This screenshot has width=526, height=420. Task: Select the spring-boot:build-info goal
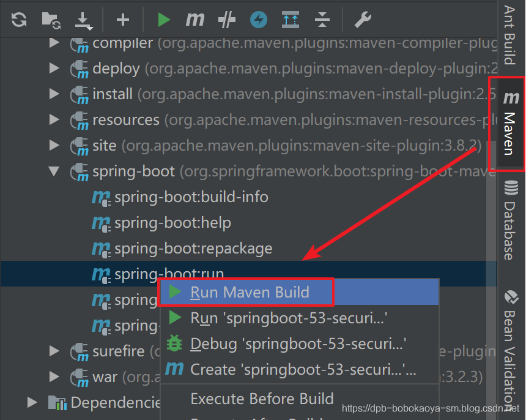(x=191, y=197)
